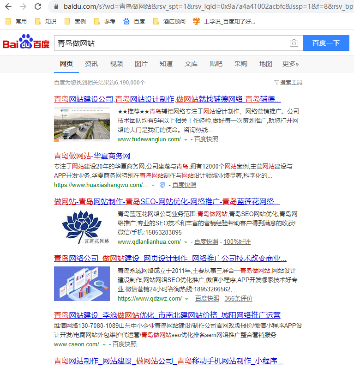This screenshot has height=368, width=354.
Task: Open the 案例 bookmark folder
Action: tap(75, 22)
